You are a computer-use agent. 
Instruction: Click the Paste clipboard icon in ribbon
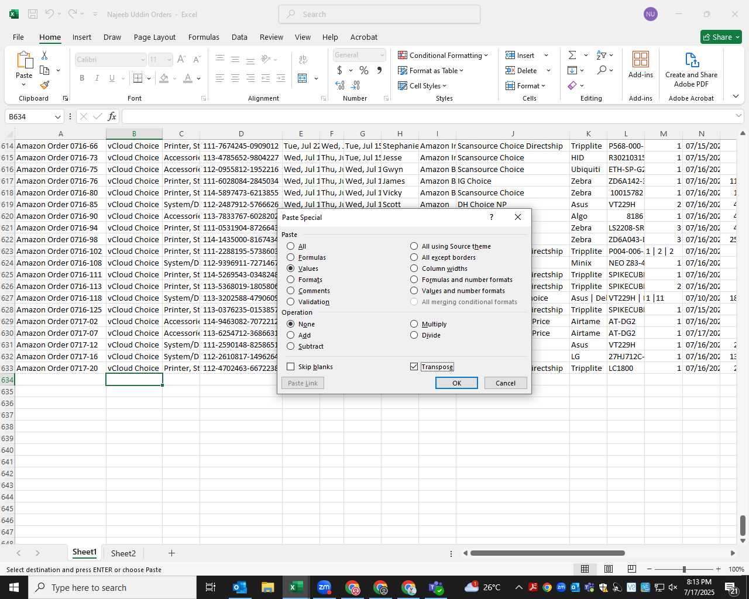pos(24,60)
